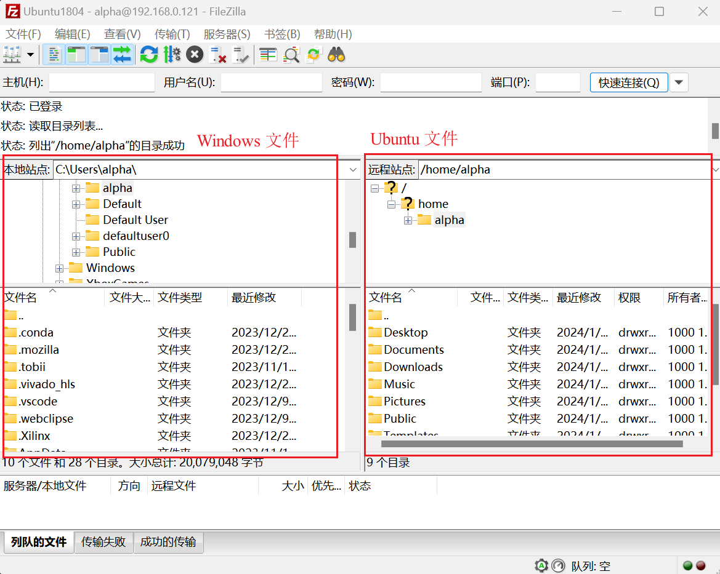720x574 pixels.
Task: Click the message log scrollbar thumb
Action: pos(715,131)
